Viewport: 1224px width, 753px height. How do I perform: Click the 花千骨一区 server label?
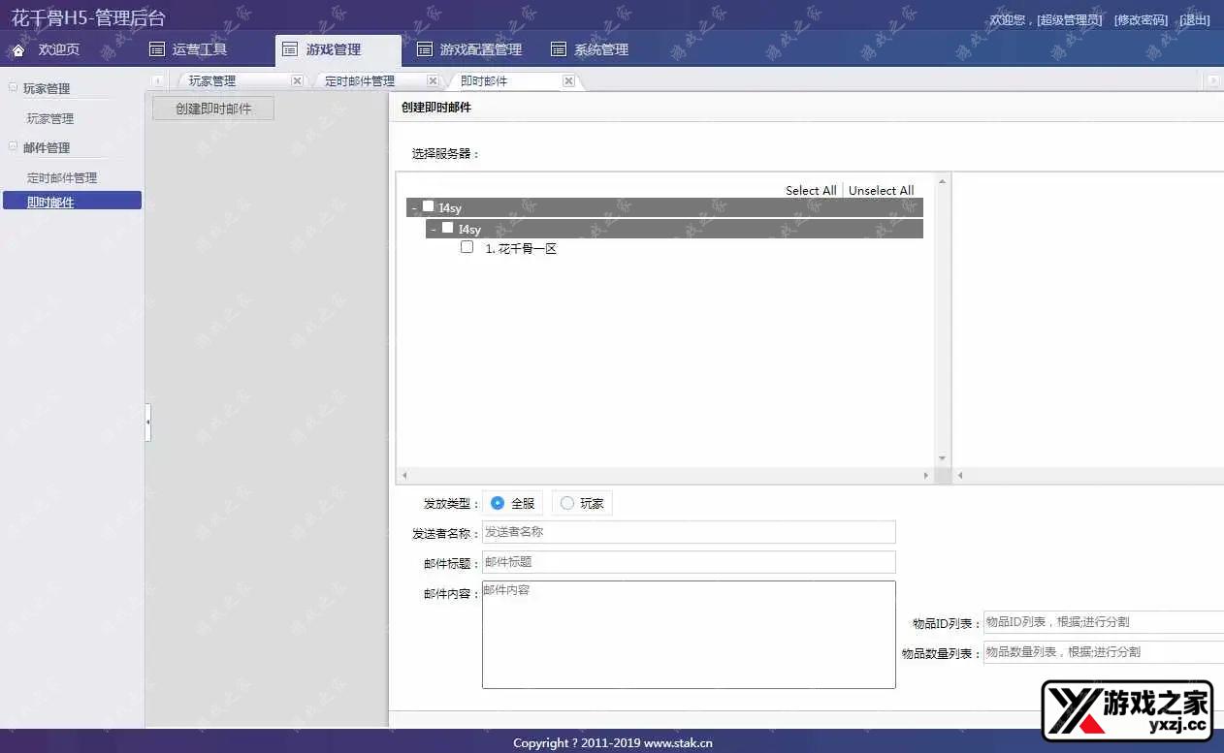522,249
